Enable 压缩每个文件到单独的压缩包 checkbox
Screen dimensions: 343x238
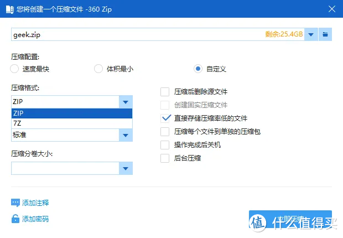[165, 132]
